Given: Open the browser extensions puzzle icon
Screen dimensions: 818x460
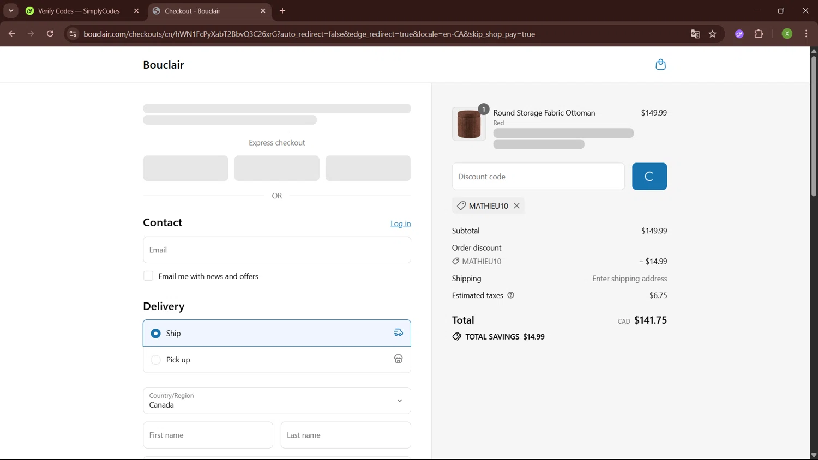Looking at the screenshot, I should 759,34.
